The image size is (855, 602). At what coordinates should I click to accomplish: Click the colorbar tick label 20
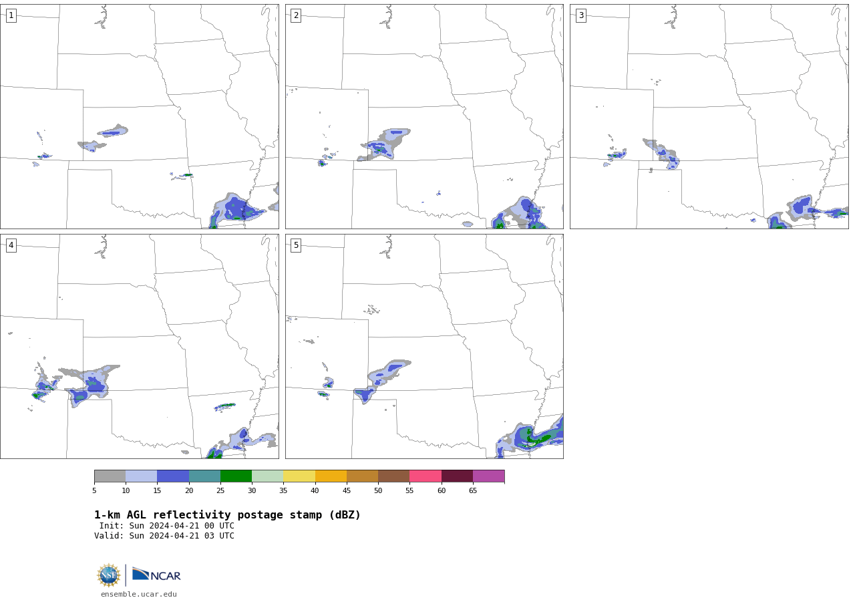pos(189,490)
